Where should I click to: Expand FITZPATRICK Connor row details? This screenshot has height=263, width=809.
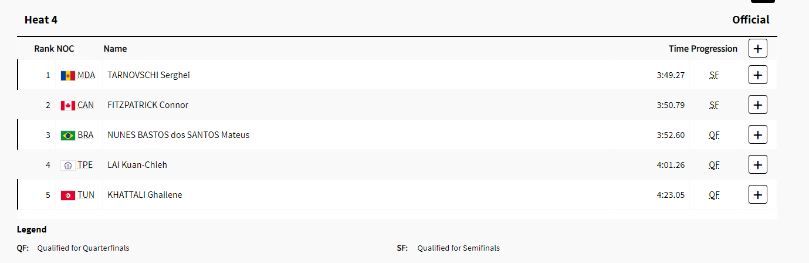pos(758,105)
